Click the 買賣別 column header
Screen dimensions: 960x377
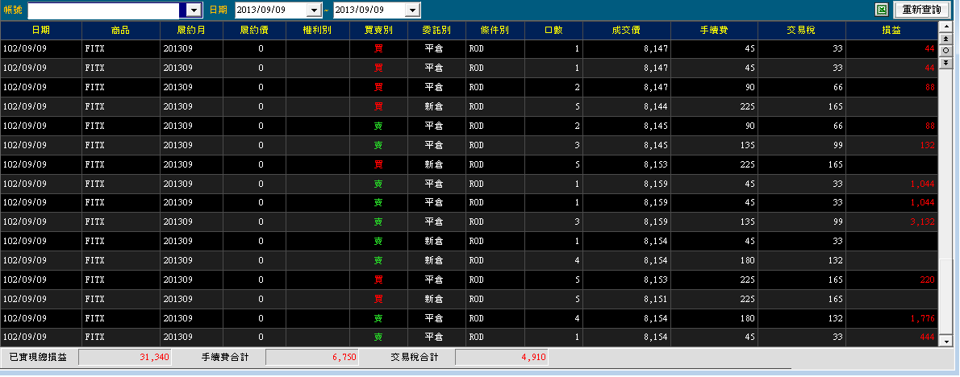pos(378,31)
